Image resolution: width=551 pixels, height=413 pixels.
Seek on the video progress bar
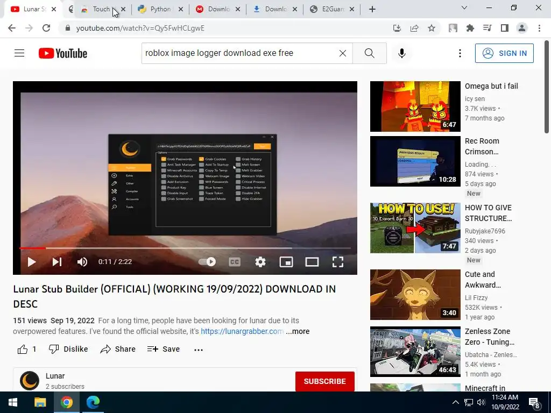tap(185, 248)
